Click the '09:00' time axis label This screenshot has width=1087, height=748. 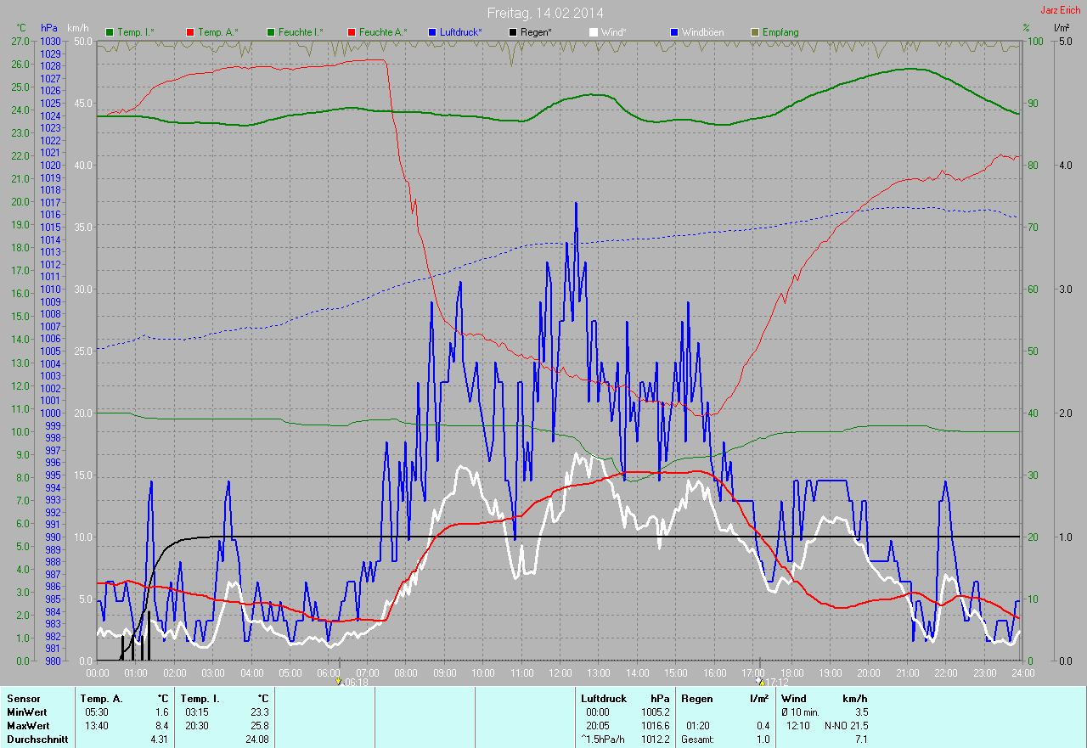click(445, 672)
